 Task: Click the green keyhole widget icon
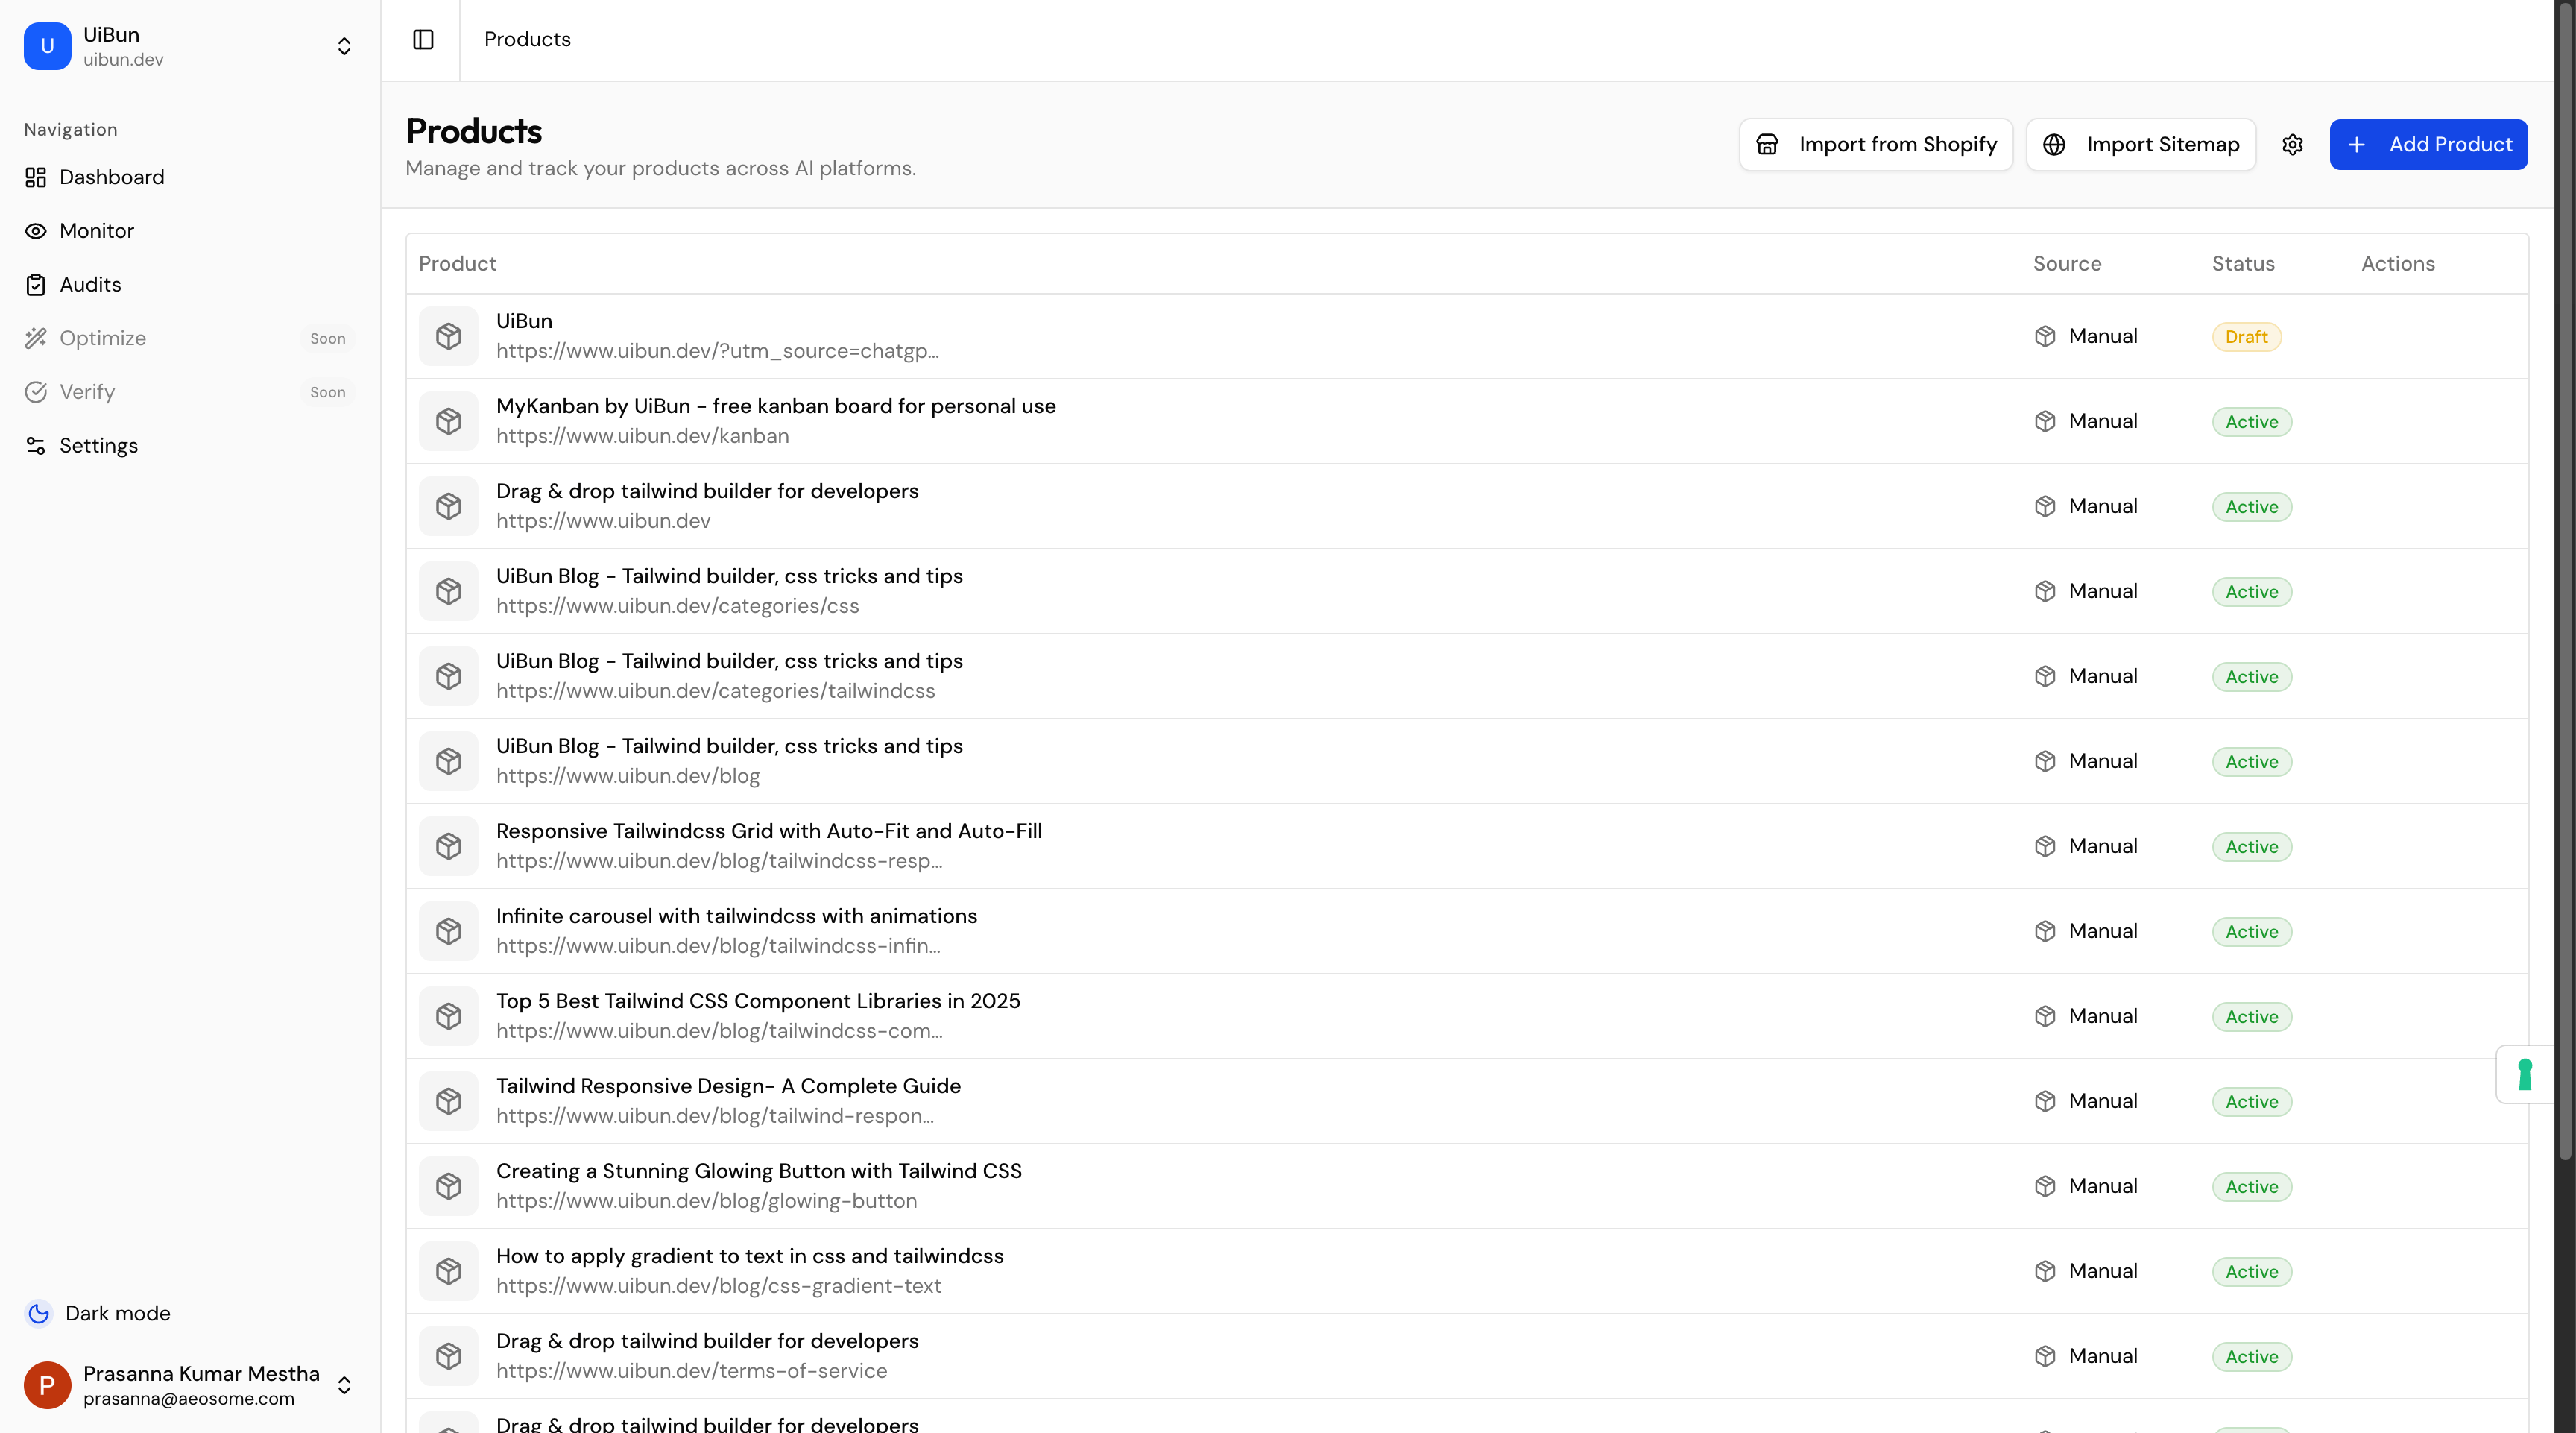2524,1074
